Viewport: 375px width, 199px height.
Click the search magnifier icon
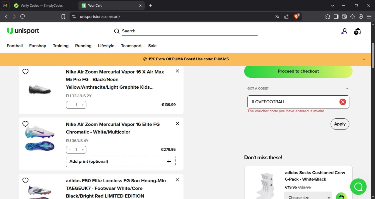click(117, 31)
